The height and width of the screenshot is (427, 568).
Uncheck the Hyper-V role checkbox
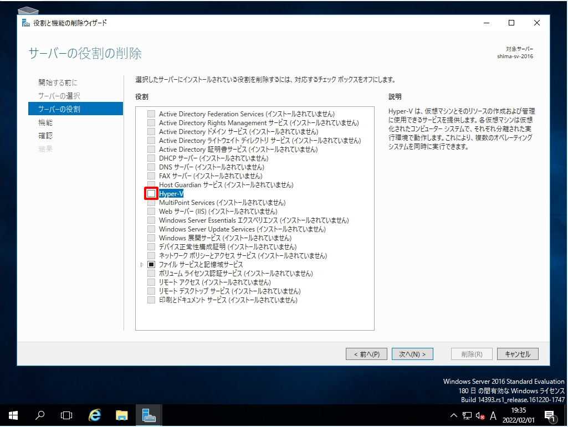[x=151, y=194]
